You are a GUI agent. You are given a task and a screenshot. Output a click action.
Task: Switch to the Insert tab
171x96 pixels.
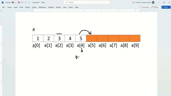point(15,7)
